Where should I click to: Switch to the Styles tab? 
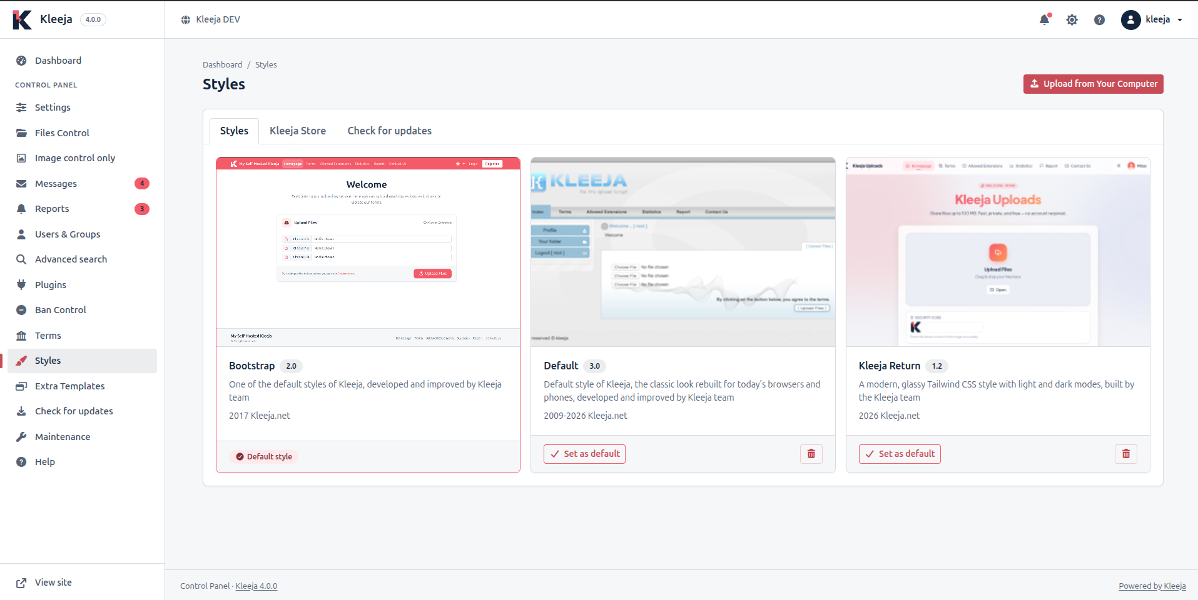[234, 131]
